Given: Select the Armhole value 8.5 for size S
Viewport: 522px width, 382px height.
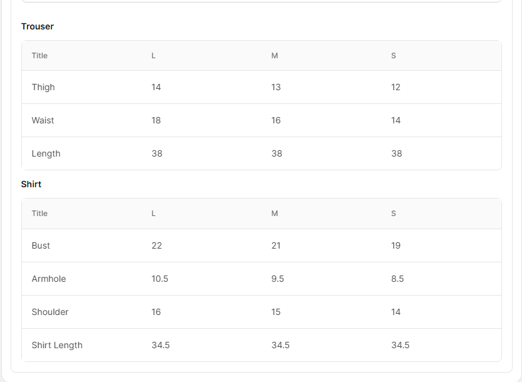Looking at the screenshot, I should [x=397, y=279].
